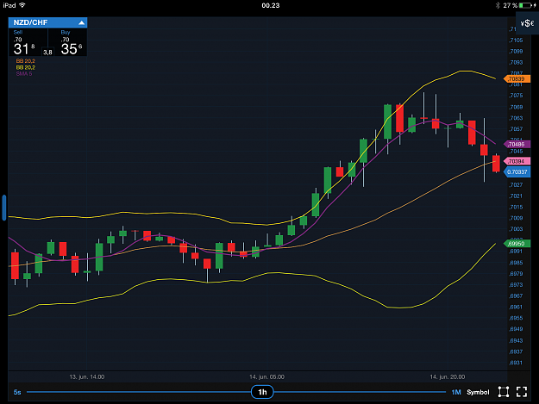539x404 pixels.
Task: Tap the 00.23 clock in status bar
Action: click(x=271, y=5)
